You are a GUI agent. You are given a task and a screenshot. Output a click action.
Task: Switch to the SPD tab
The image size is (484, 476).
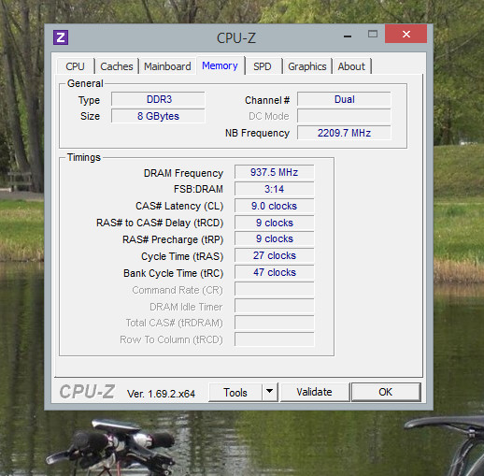click(x=263, y=66)
